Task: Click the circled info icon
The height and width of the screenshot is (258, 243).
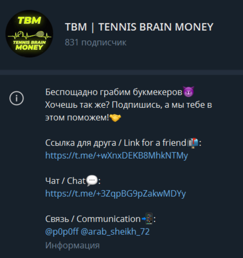Action: point(16,98)
